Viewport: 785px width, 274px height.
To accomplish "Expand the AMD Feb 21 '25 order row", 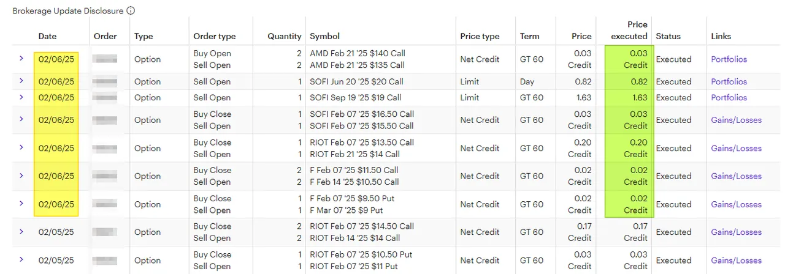I will [x=21, y=59].
